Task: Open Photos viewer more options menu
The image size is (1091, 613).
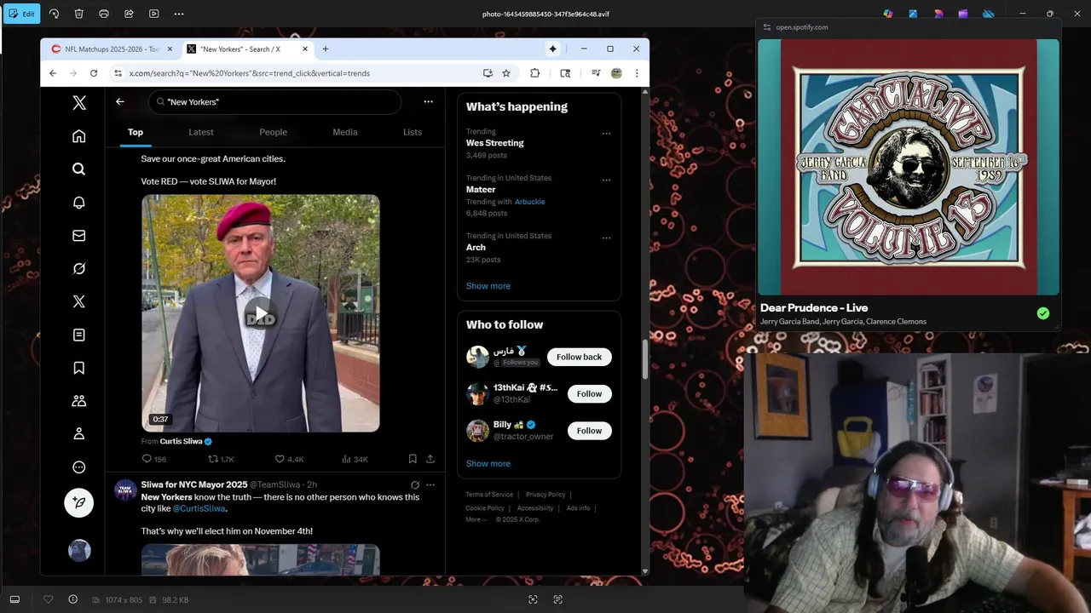Action: coord(178,14)
